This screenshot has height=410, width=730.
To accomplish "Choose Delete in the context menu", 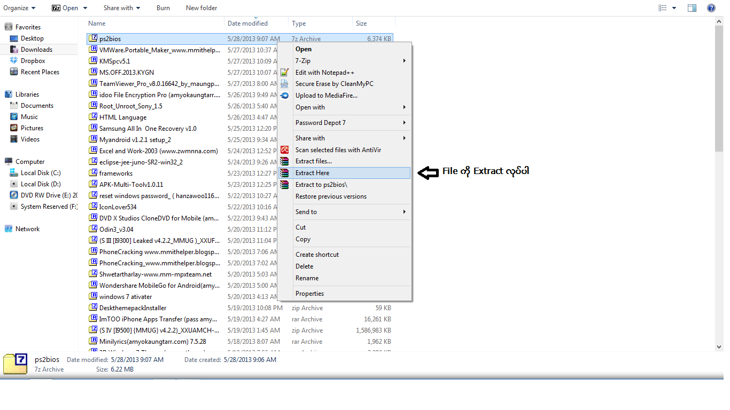I will pyautogui.click(x=345, y=266).
